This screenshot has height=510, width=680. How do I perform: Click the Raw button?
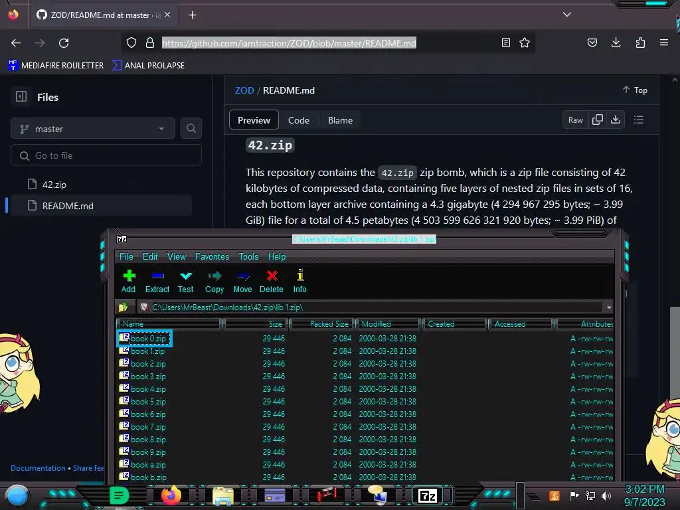[576, 120]
